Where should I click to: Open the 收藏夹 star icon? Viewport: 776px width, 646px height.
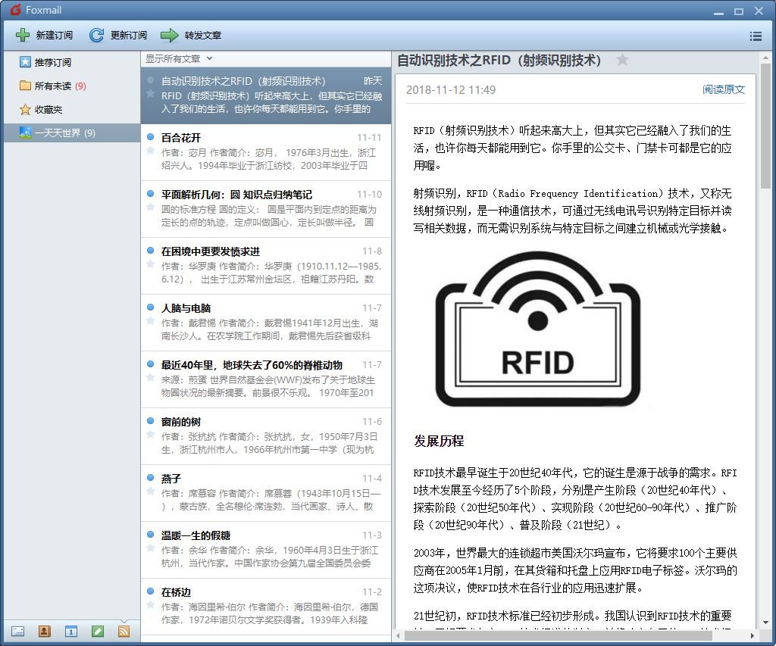pyautogui.click(x=25, y=109)
